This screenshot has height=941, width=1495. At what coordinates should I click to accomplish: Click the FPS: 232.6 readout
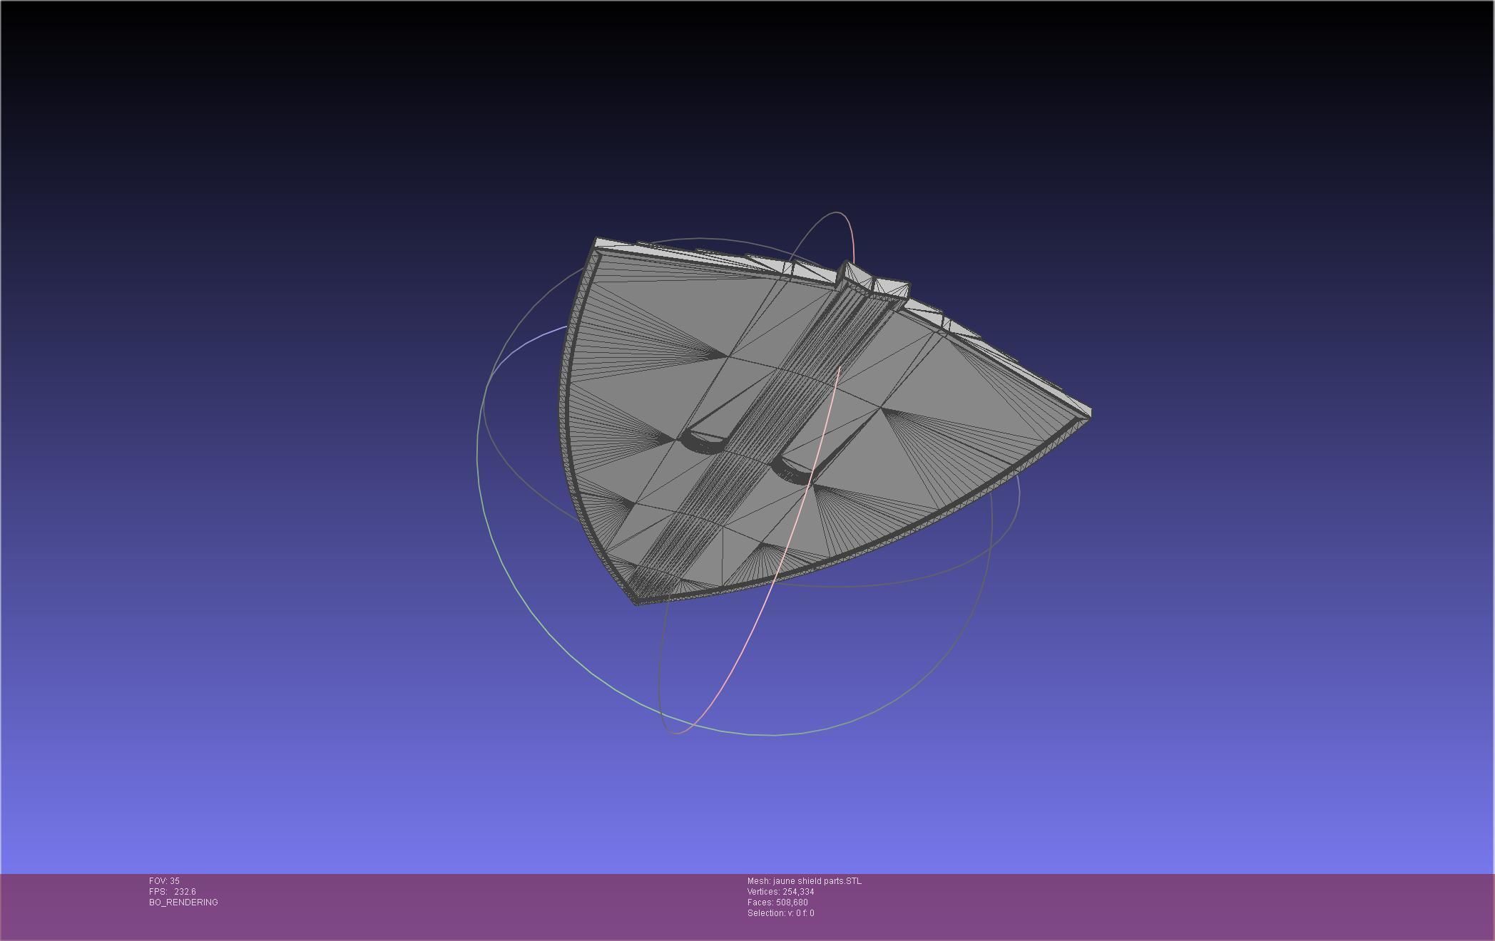173,892
